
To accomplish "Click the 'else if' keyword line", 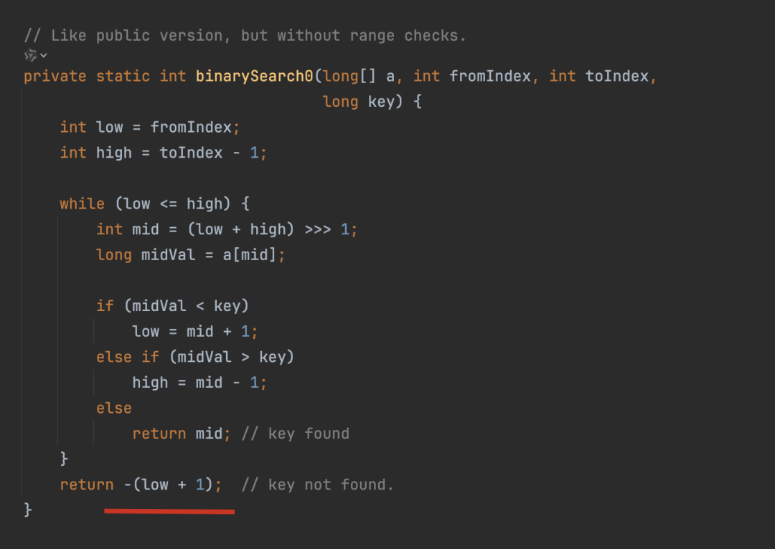I will click(128, 357).
